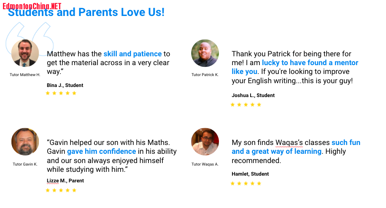Click Tutor Matthew H.'s profile photo
Image resolution: width=386 pixels, height=208 pixels.
click(25, 53)
